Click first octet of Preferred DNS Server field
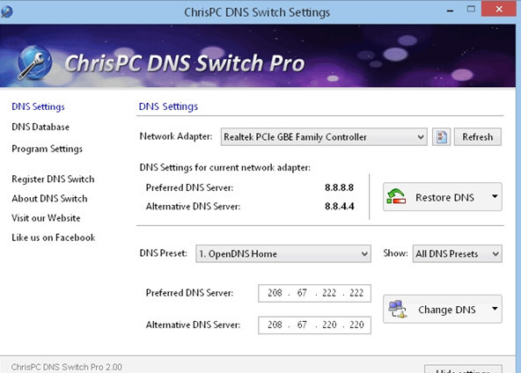The width and height of the screenshot is (521, 373). pyautogui.click(x=275, y=293)
